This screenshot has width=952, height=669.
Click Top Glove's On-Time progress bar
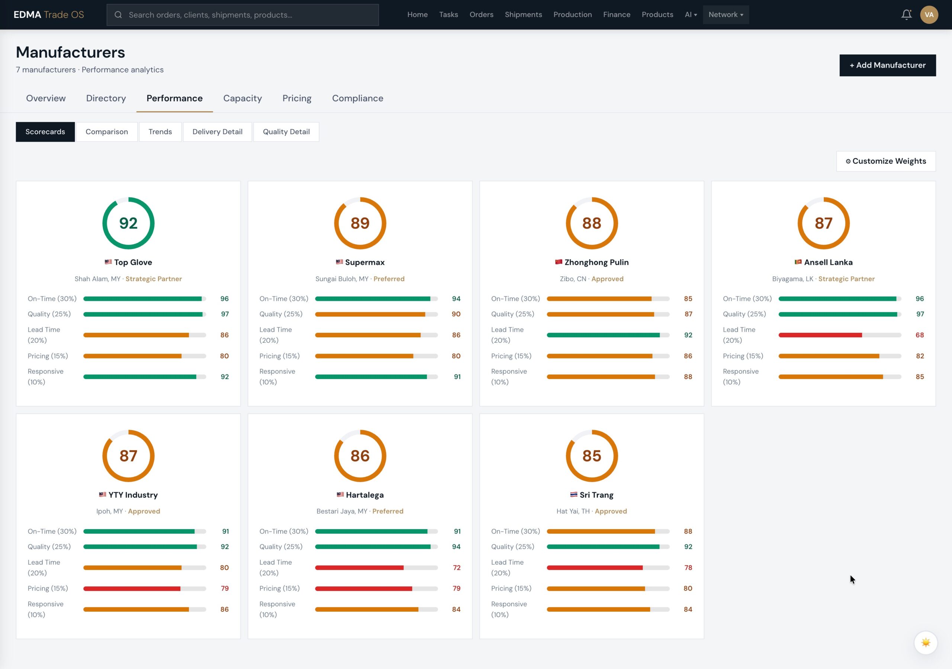144,299
